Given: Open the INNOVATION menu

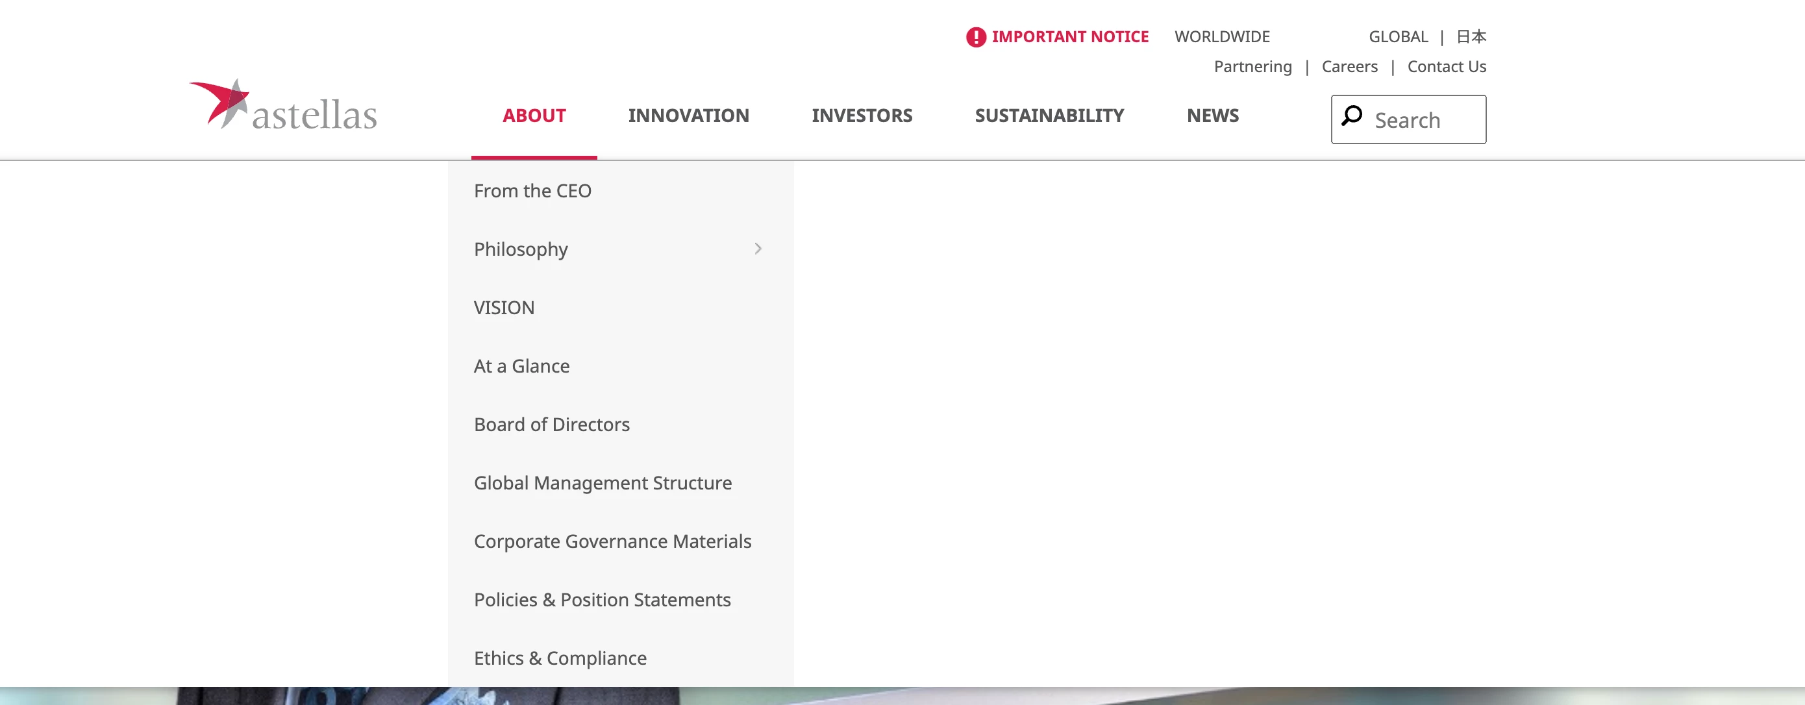Looking at the screenshot, I should (x=688, y=116).
